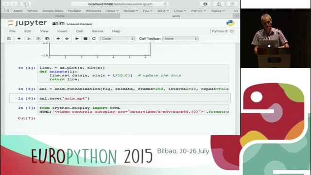The height and width of the screenshot is (175, 311).
Task: Copy the selected cell
Action: [x=38, y=39]
